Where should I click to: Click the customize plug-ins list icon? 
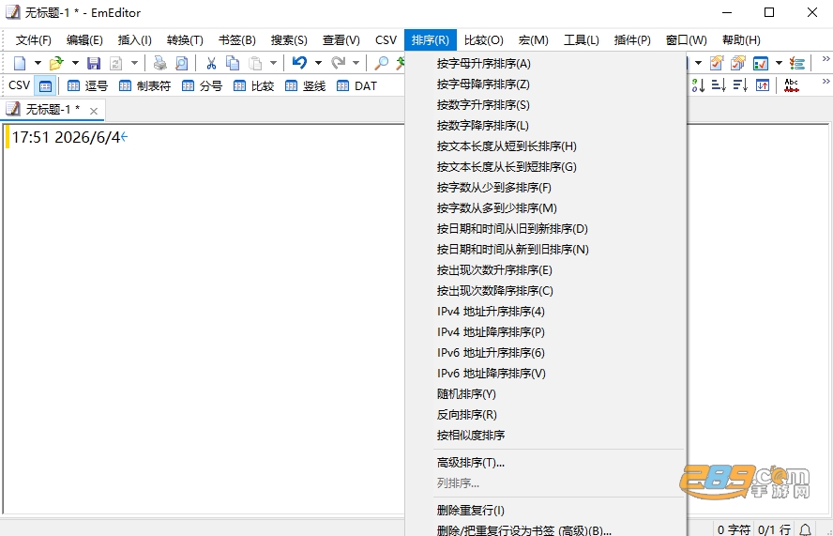(796, 63)
